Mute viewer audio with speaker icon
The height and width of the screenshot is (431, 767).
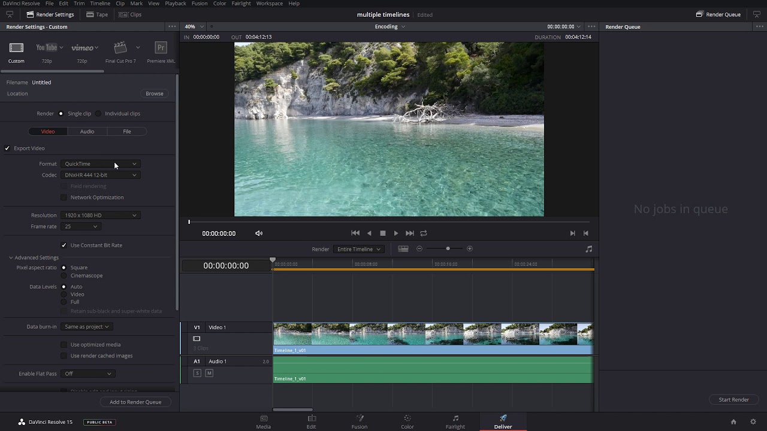pos(259,233)
